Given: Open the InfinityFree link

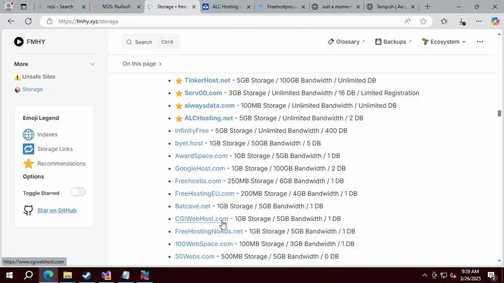Looking at the screenshot, I should pyautogui.click(x=192, y=130).
